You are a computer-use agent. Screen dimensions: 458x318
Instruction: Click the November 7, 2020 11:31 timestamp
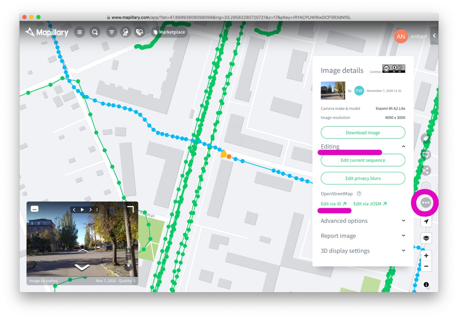click(x=384, y=91)
